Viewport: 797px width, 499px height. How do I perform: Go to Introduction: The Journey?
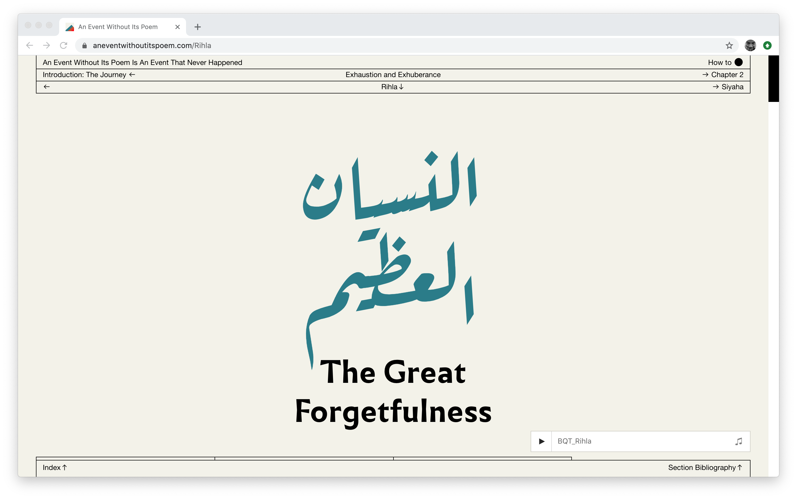click(89, 74)
